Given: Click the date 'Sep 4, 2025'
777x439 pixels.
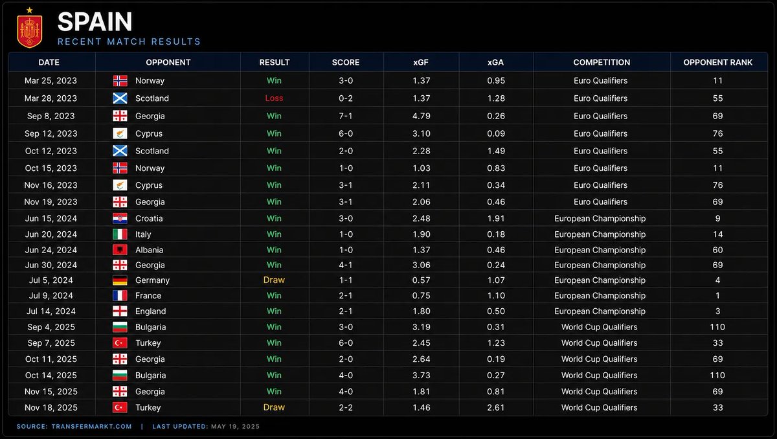Looking at the screenshot, I should [51, 327].
